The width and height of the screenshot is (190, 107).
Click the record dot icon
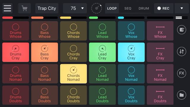[x=159, y=8]
